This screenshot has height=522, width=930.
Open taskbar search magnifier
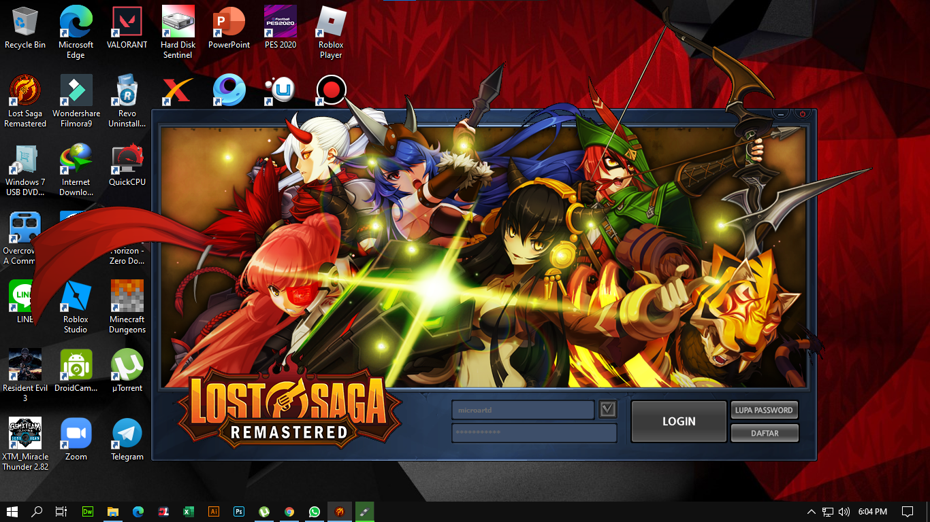coord(37,512)
